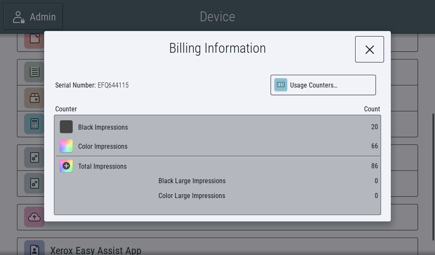Select the Black Impressions counter row

(217, 126)
